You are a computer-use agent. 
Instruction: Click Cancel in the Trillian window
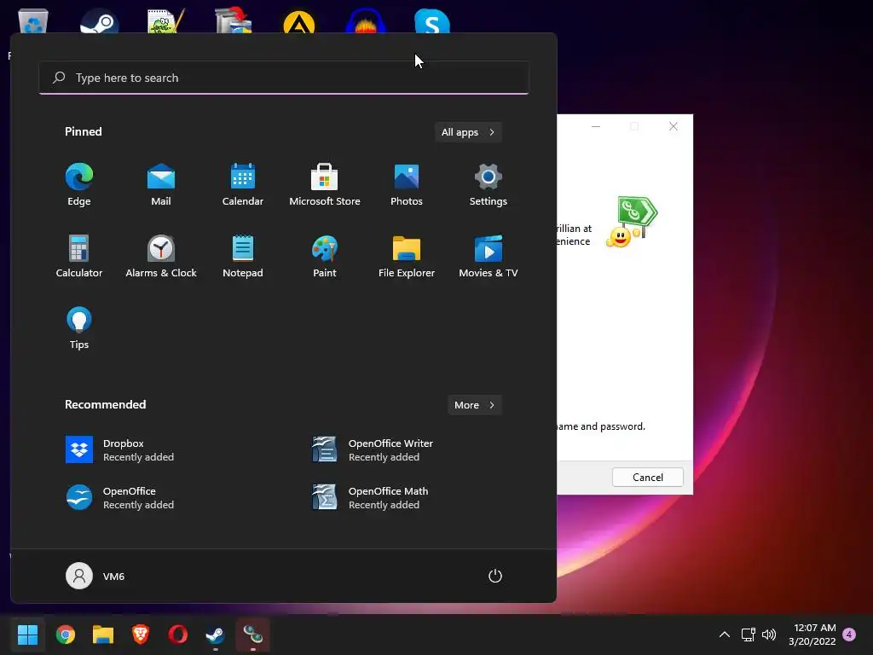pyautogui.click(x=648, y=478)
